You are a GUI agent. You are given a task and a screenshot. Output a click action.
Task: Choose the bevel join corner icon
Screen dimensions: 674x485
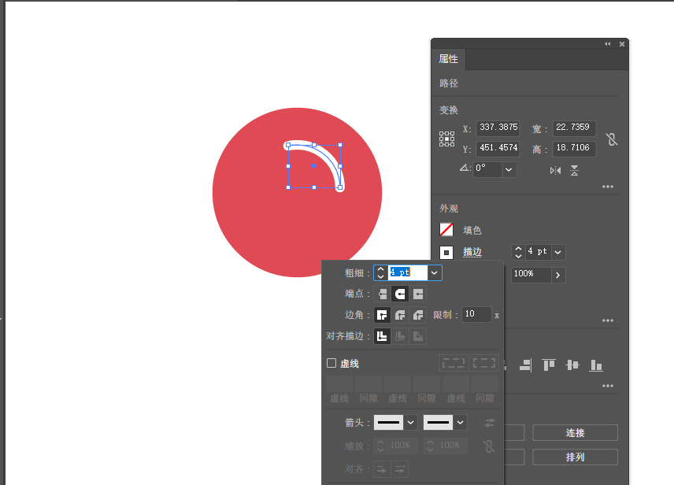pos(418,315)
